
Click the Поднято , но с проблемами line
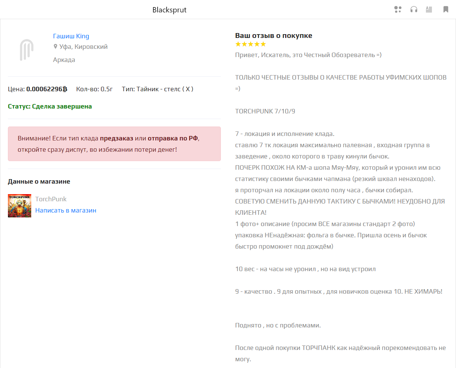coord(278,325)
